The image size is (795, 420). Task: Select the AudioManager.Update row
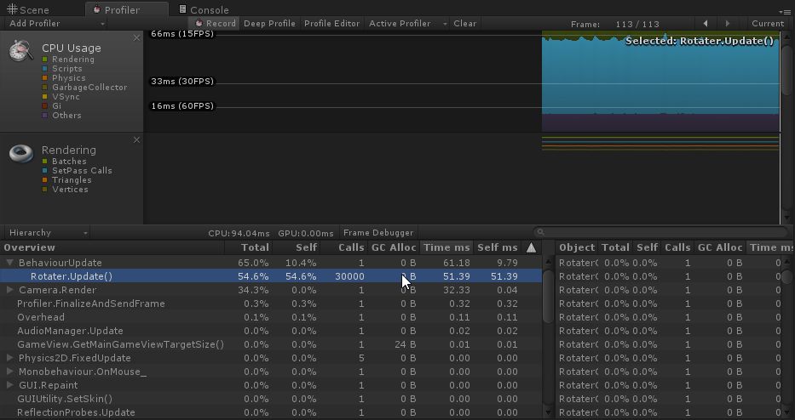271,331
